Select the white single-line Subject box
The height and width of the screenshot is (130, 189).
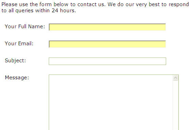(107, 61)
